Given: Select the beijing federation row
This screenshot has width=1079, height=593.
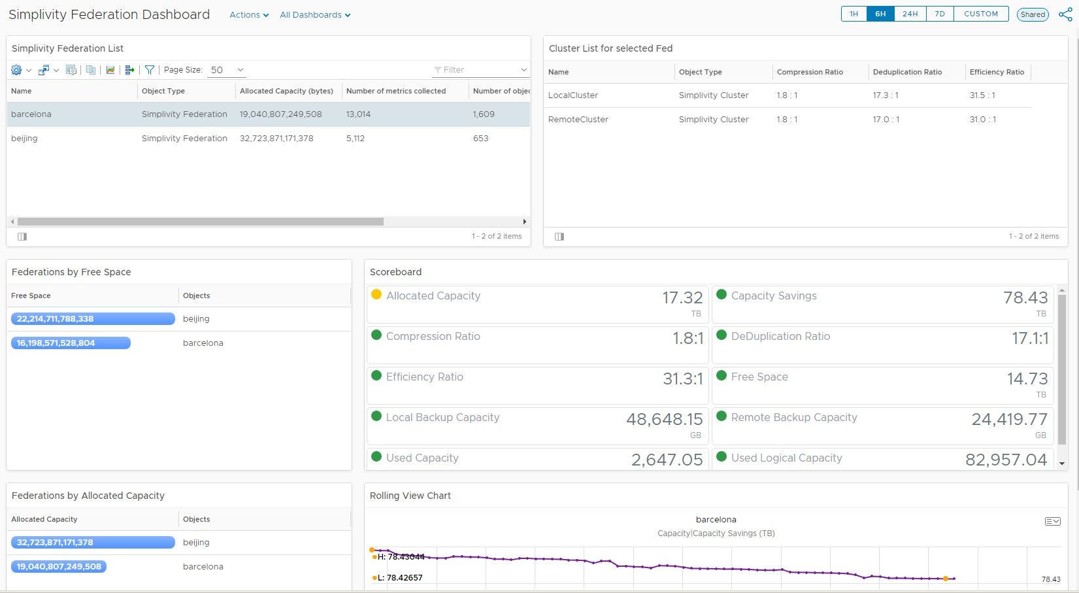Looking at the screenshot, I should point(268,138).
